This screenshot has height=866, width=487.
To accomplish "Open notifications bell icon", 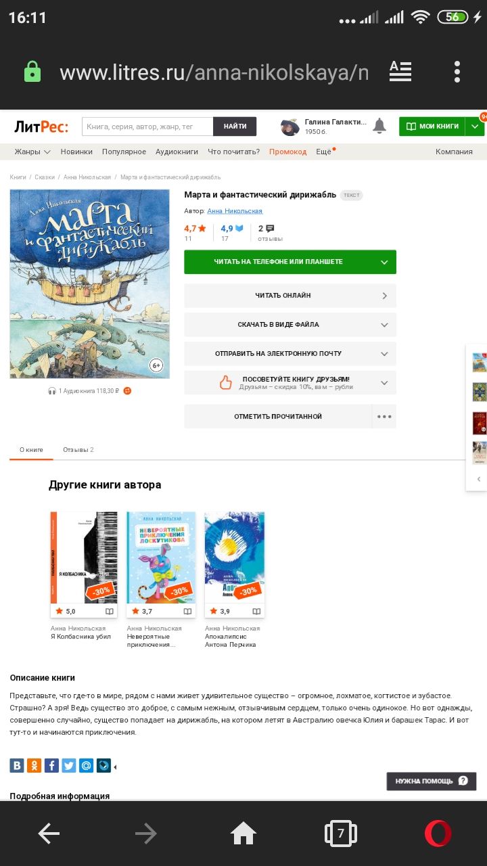I will (379, 126).
